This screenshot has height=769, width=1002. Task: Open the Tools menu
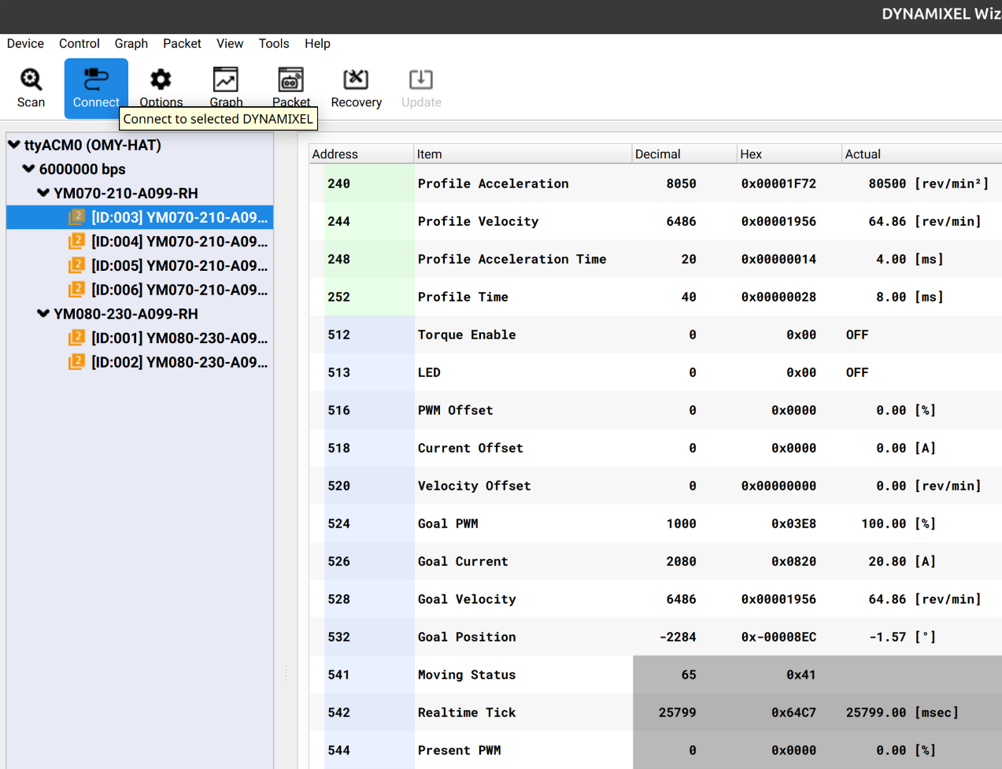273,44
